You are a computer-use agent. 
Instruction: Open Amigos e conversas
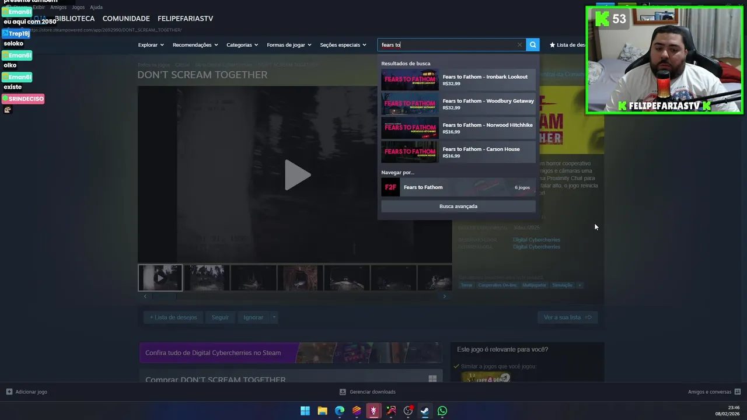(714, 392)
